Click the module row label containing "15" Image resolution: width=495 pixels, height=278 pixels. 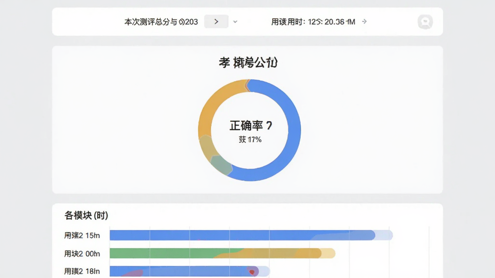coord(82,236)
